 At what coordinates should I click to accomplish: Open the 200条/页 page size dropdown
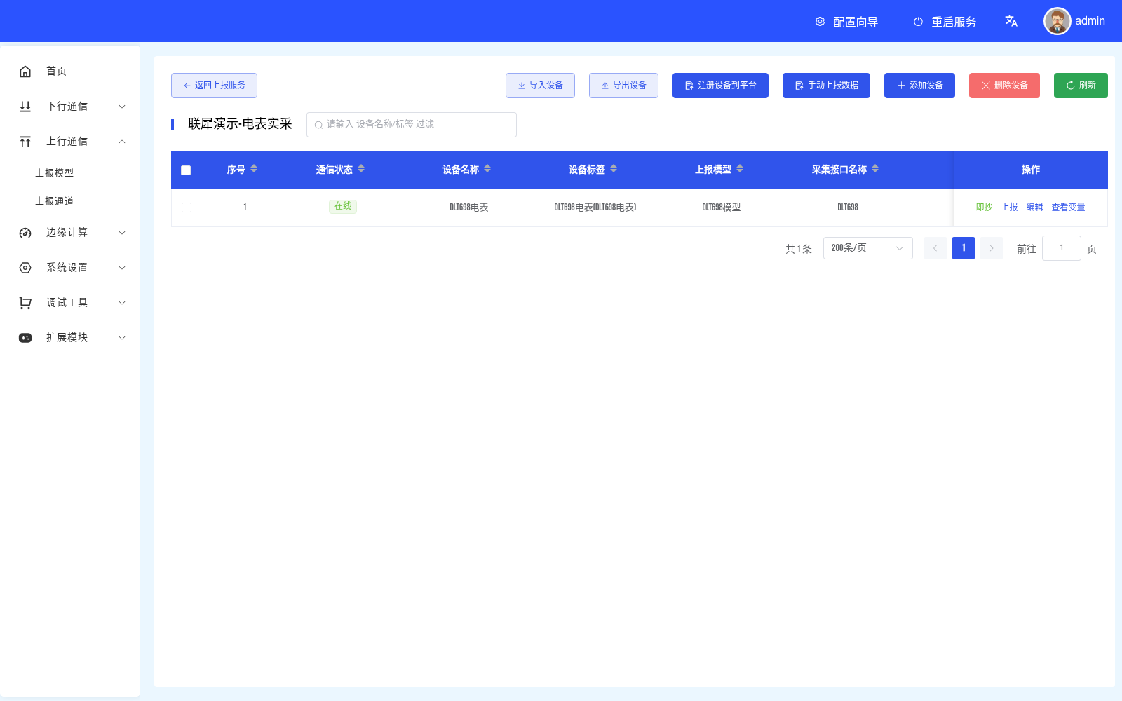click(868, 248)
